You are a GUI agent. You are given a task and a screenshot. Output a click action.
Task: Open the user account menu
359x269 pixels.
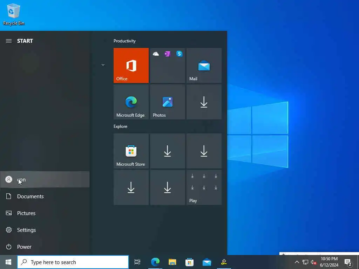click(45, 180)
